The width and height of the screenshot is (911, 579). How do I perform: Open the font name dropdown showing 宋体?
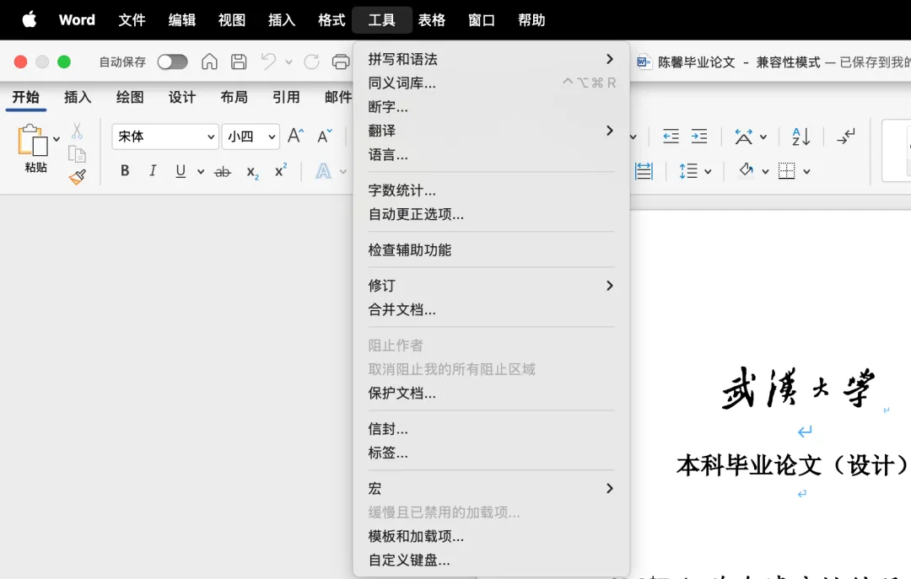(x=165, y=137)
